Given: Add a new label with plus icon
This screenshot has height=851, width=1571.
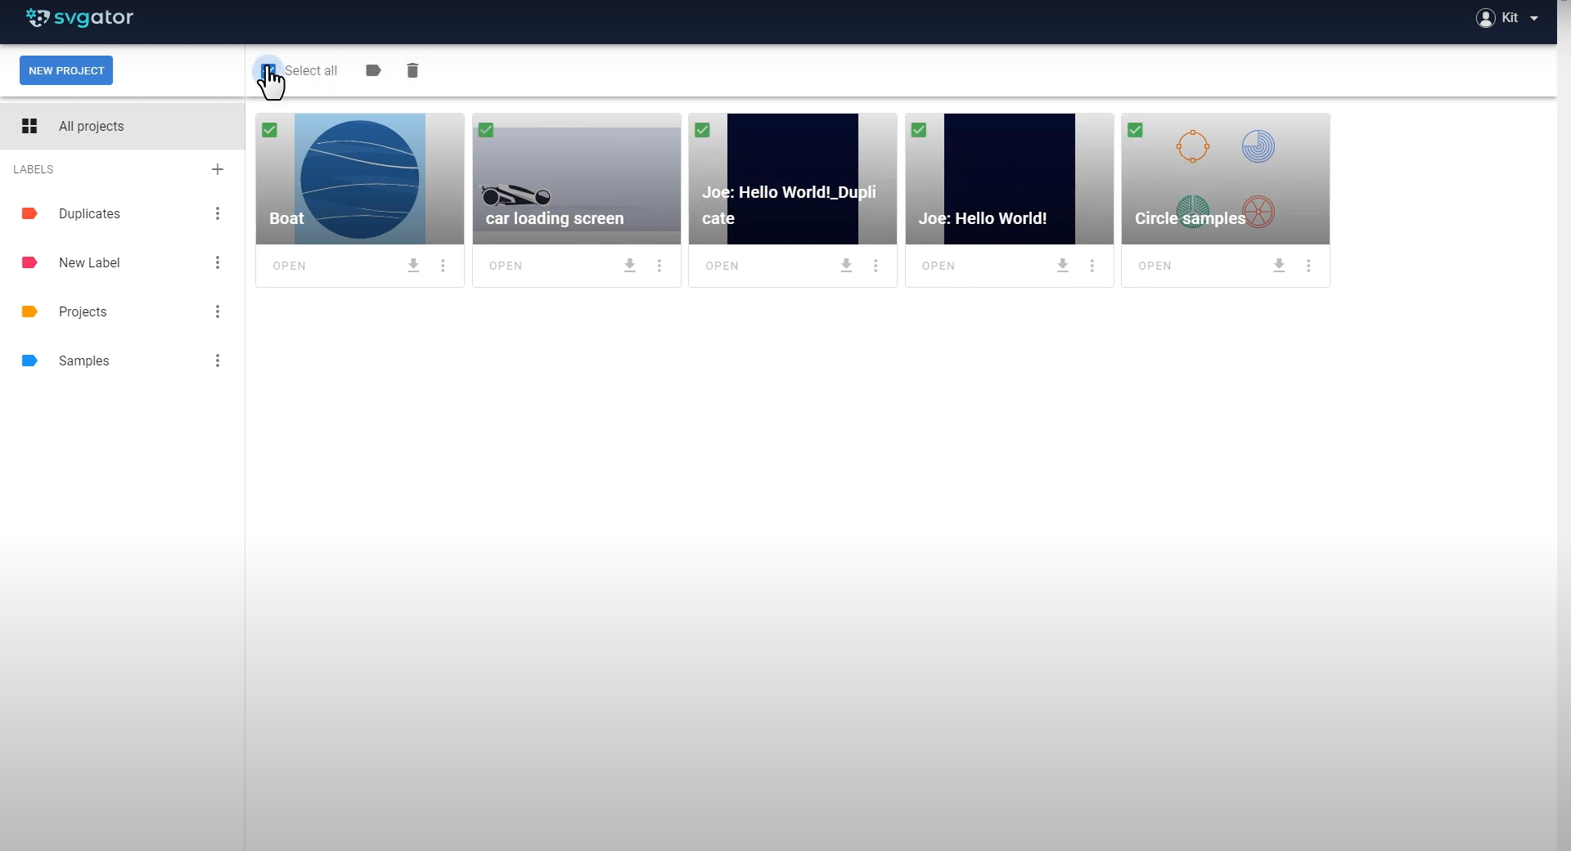Looking at the screenshot, I should coord(218,169).
